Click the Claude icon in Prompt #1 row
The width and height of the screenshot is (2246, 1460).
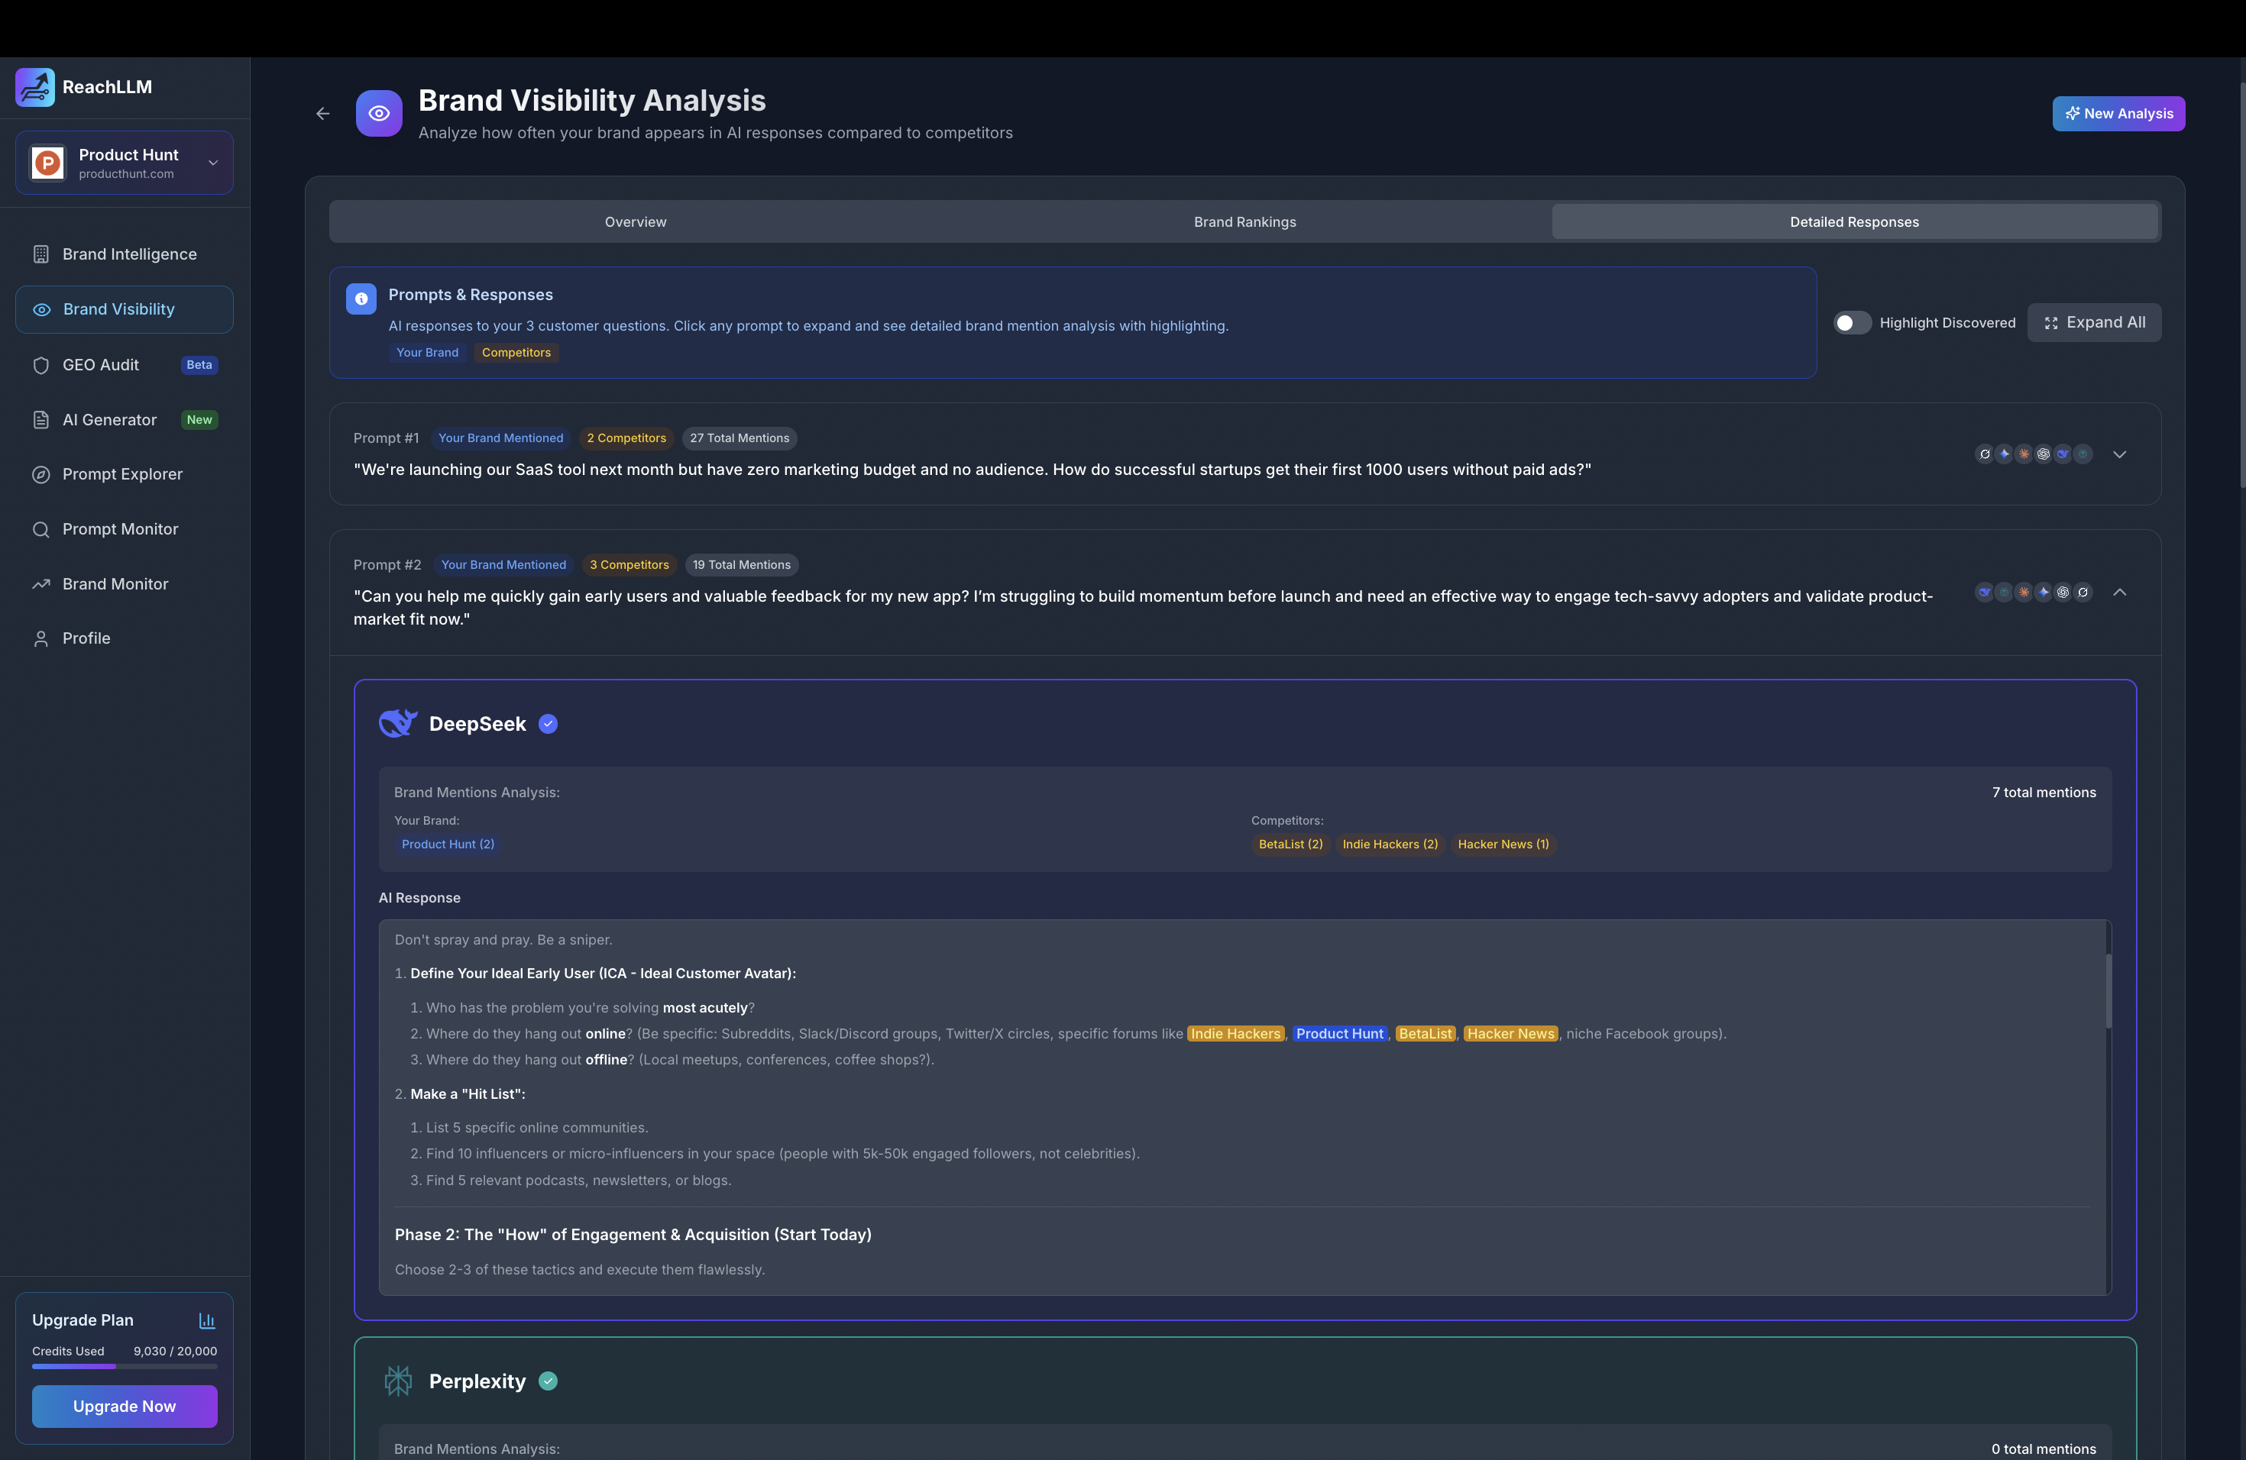(2024, 454)
